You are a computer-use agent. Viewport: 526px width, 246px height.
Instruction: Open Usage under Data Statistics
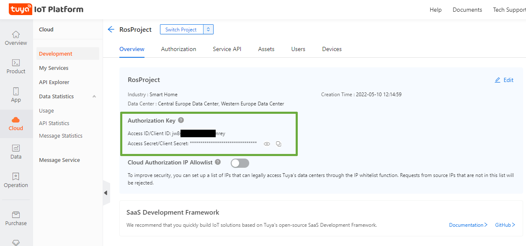tap(46, 111)
